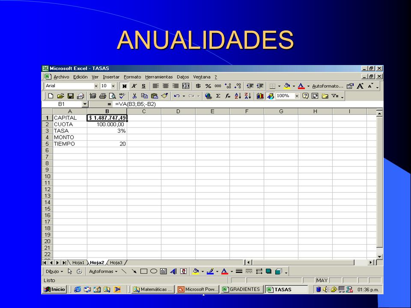Image resolution: width=411 pixels, height=308 pixels.
Task: Expand drawing fill color arrow
Action: 203,271
